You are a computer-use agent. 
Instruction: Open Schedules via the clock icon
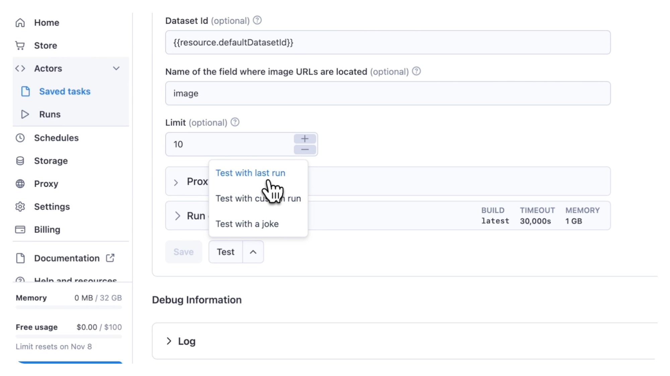point(20,138)
